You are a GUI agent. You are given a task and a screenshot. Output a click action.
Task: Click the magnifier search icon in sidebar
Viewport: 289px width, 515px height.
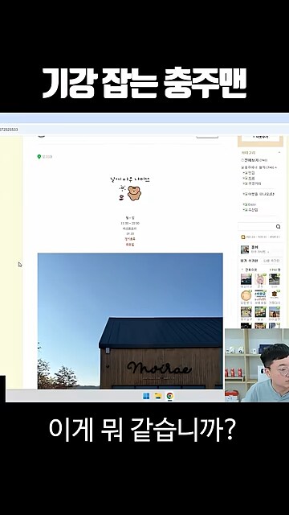[x=278, y=227]
